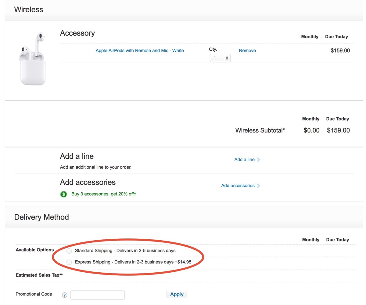Click the Delivery Method section header
Viewport: 366px width, 305px height.
click(x=42, y=217)
